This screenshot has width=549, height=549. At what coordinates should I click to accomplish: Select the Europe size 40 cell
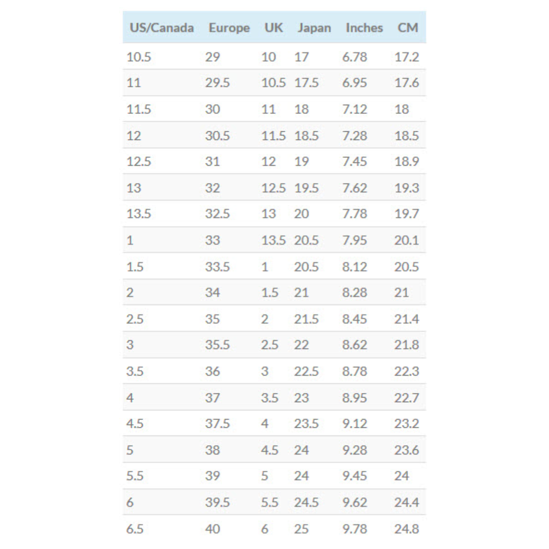click(212, 529)
